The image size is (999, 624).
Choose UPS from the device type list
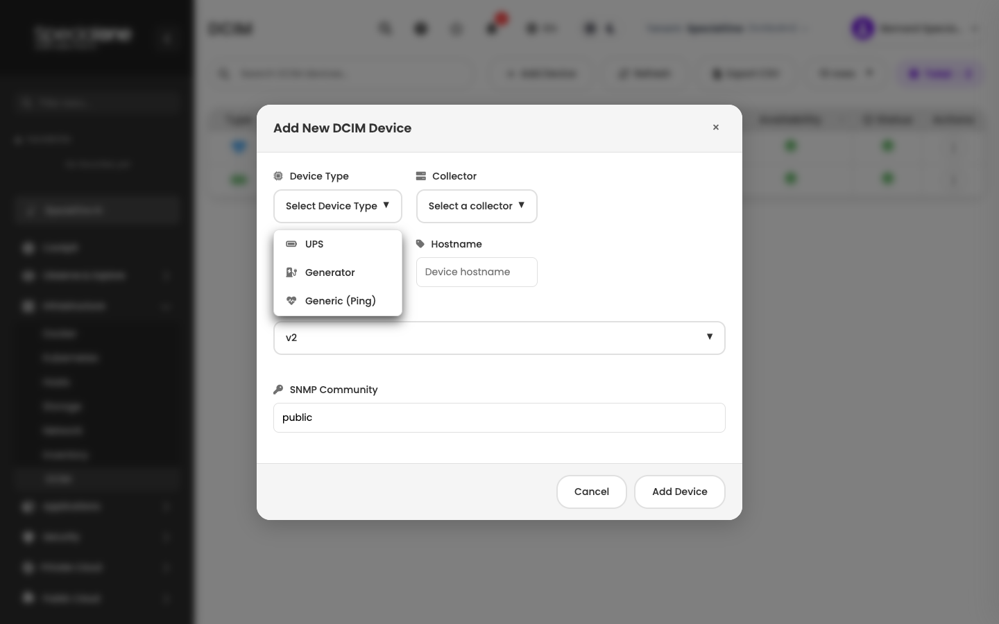coord(338,244)
